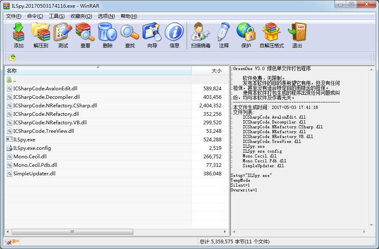Click the SimpleUpdater.dll file icon

9,173
